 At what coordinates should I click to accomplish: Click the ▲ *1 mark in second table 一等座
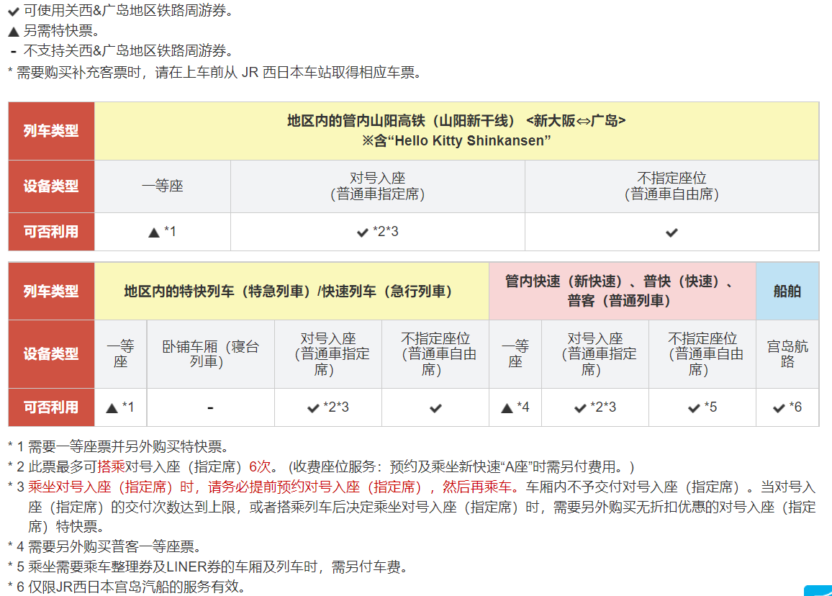coord(121,407)
